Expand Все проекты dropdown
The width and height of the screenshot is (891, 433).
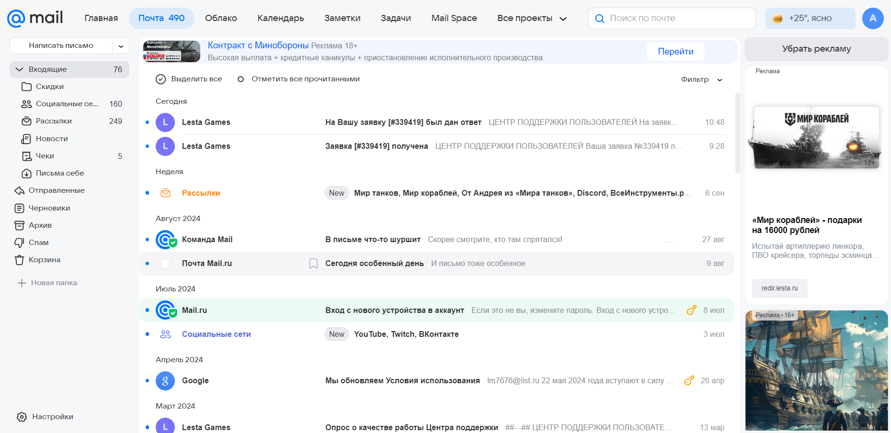pyautogui.click(x=532, y=18)
